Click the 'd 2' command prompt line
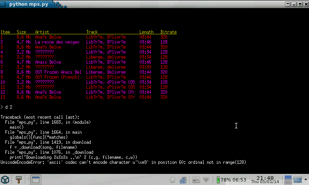 point(7,107)
